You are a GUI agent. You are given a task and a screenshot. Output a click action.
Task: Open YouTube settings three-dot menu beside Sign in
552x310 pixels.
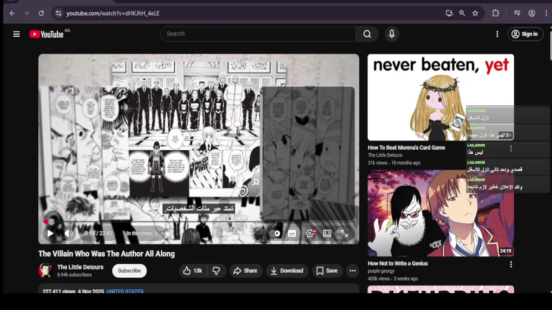pyautogui.click(x=497, y=34)
